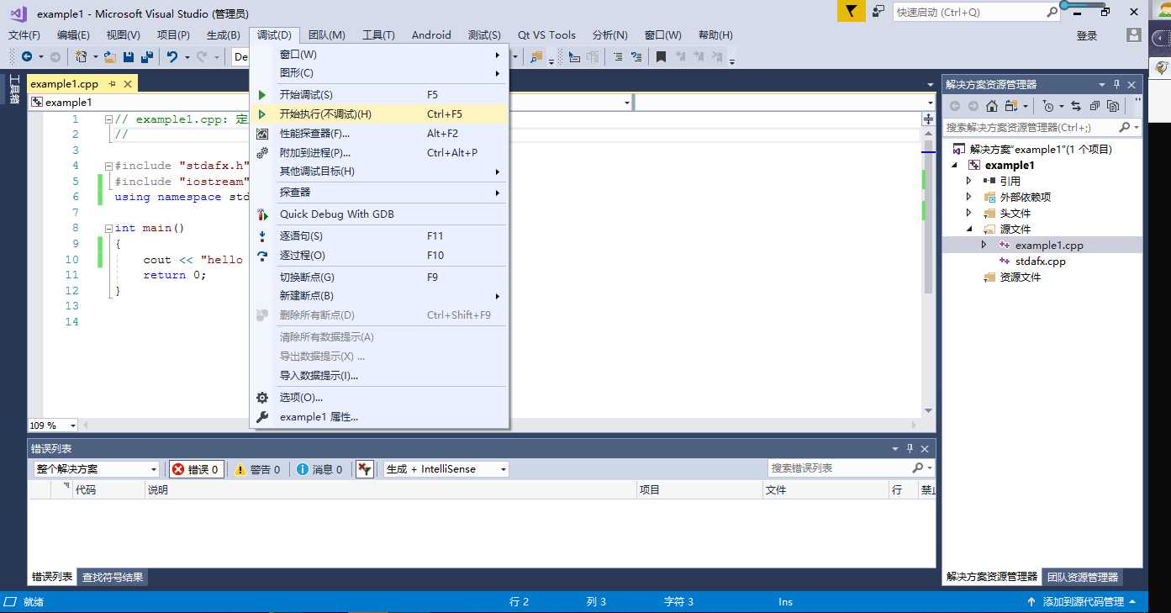Expand the example1.cpp file node
1171x613 pixels.
984,245
